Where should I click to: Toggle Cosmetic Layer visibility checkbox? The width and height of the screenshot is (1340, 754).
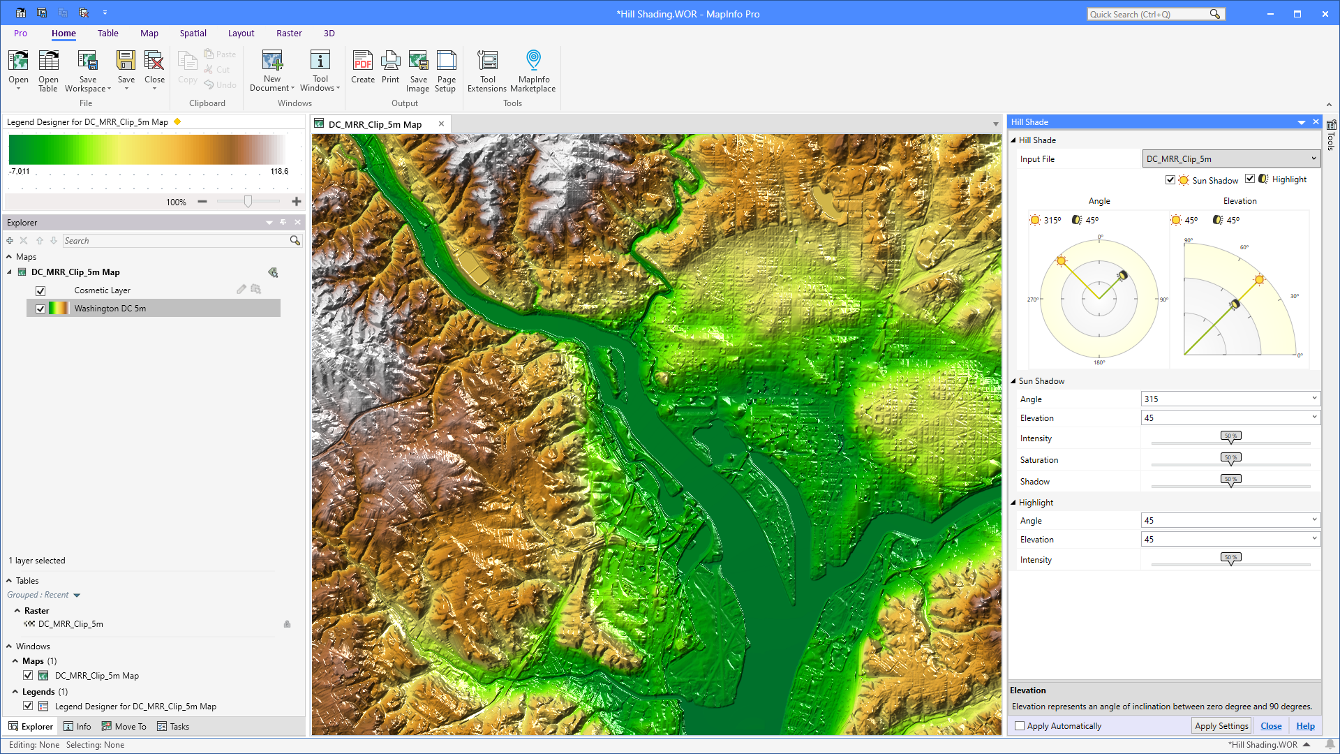40,291
